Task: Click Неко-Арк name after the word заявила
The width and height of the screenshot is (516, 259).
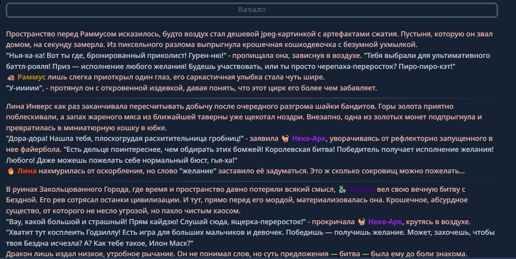Action: [x=309, y=138]
